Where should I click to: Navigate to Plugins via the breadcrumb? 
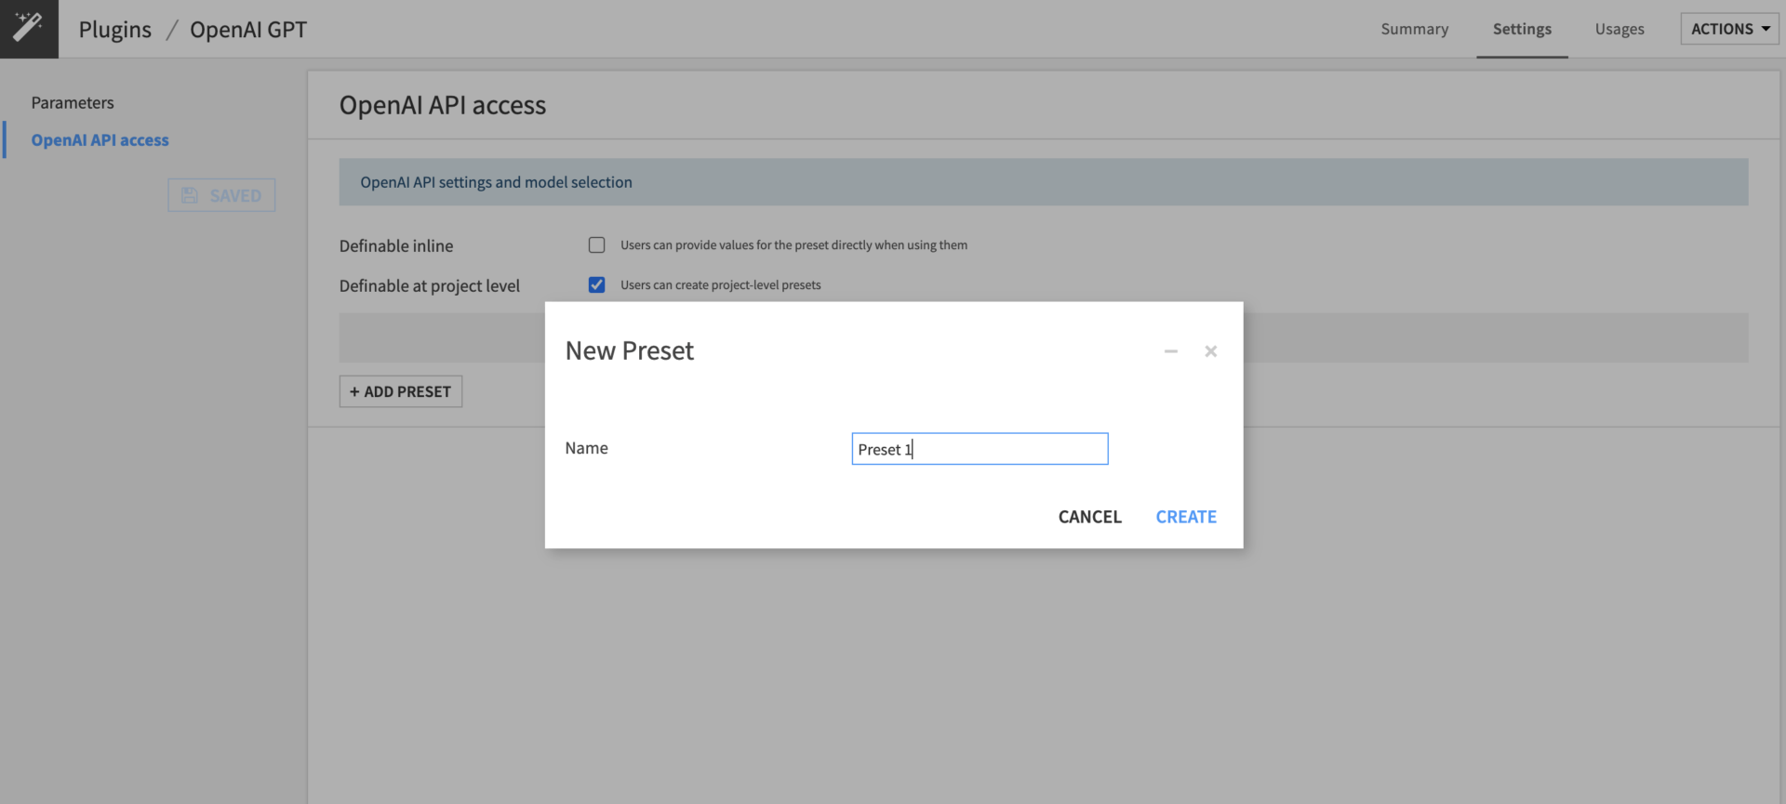(114, 29)
